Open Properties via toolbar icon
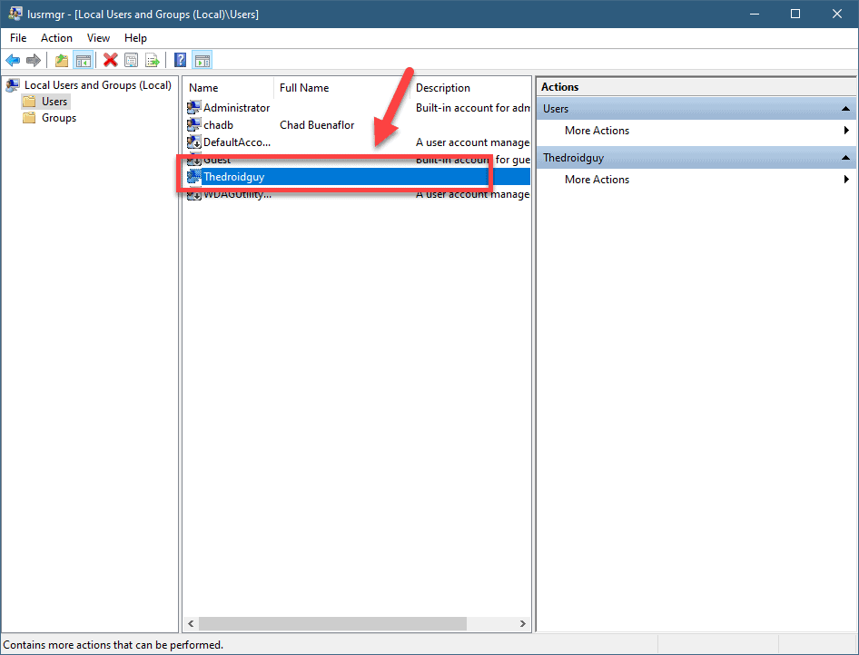This screenshot has height=655, width=859. click(131, 60)
